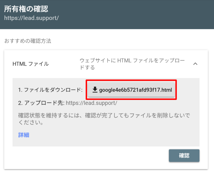This screenshot has width=214, height=178.
Task: Click the ウェブサイトに HTML ファイルをアップロードする description
Action: pyautogui.click(x=132, y=64)
